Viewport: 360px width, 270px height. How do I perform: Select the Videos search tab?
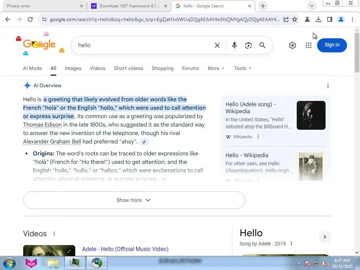click(x=98, y=69)
